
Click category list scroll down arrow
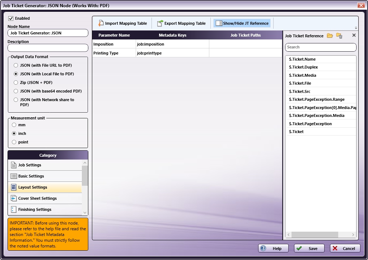pos(85,213)
